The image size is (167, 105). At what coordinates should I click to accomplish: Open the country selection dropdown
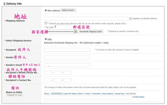tap(75, 31)
